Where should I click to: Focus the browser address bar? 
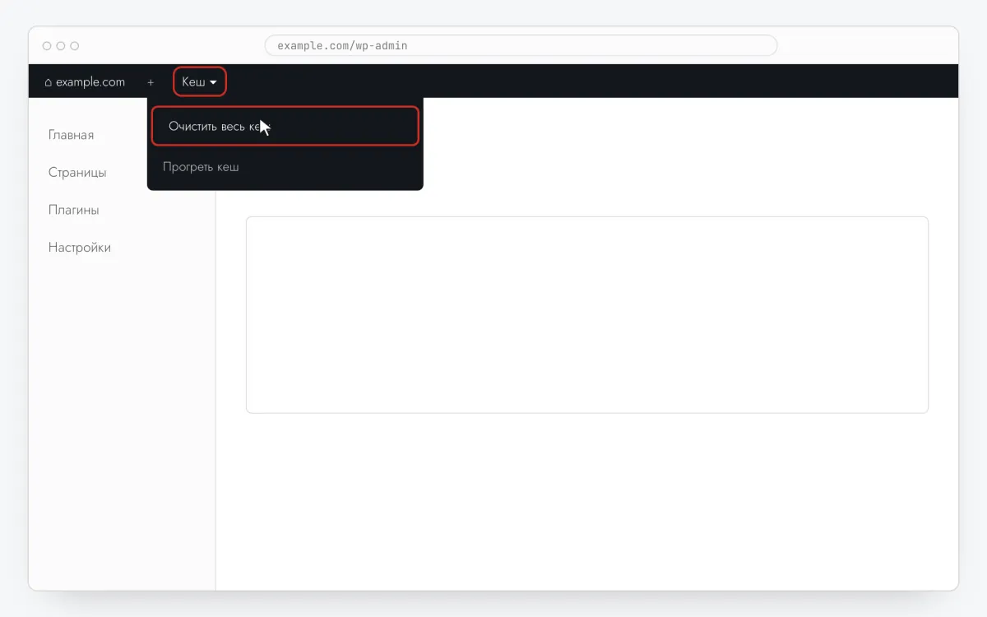coord(521,45)
